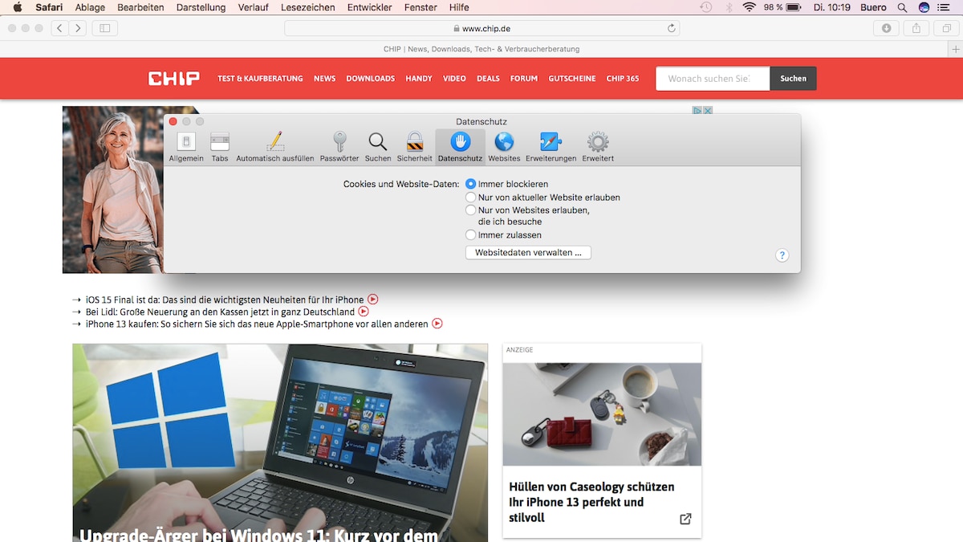Open Test & Kaufberatung nav link
963x542 pixels.
[x=260, y=79]
